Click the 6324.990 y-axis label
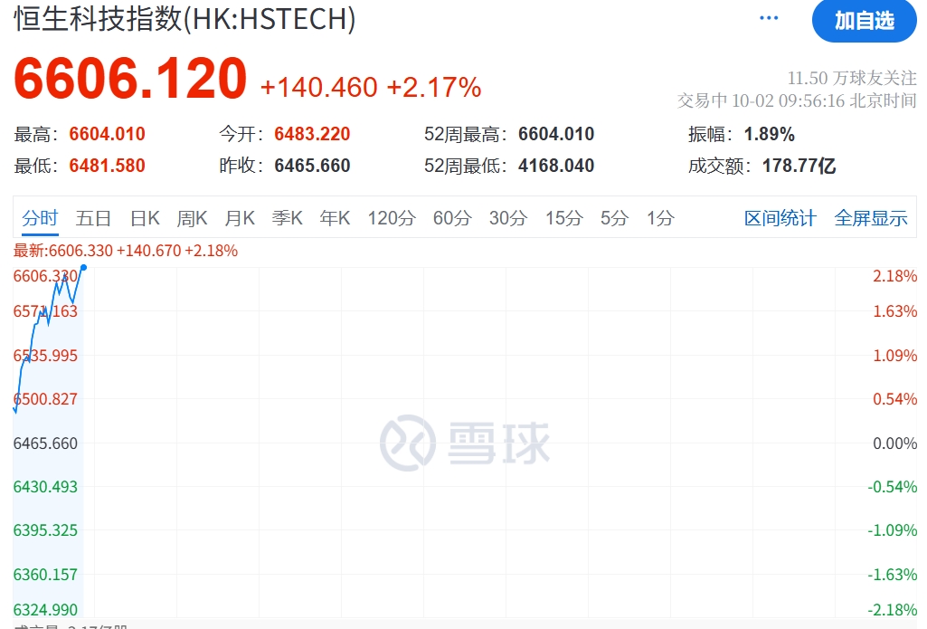Screen dimensions: 927x629 [x=45, y=610]
